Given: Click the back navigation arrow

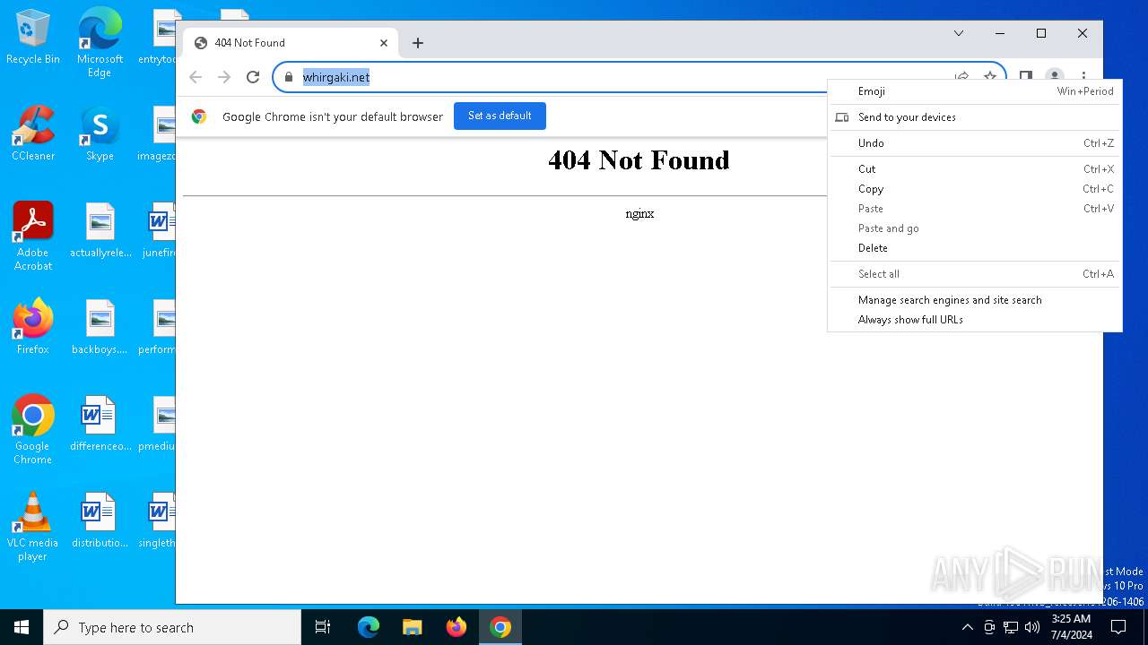Looking at the screenshot, I should pyautogui.click(x=196, y=77).
